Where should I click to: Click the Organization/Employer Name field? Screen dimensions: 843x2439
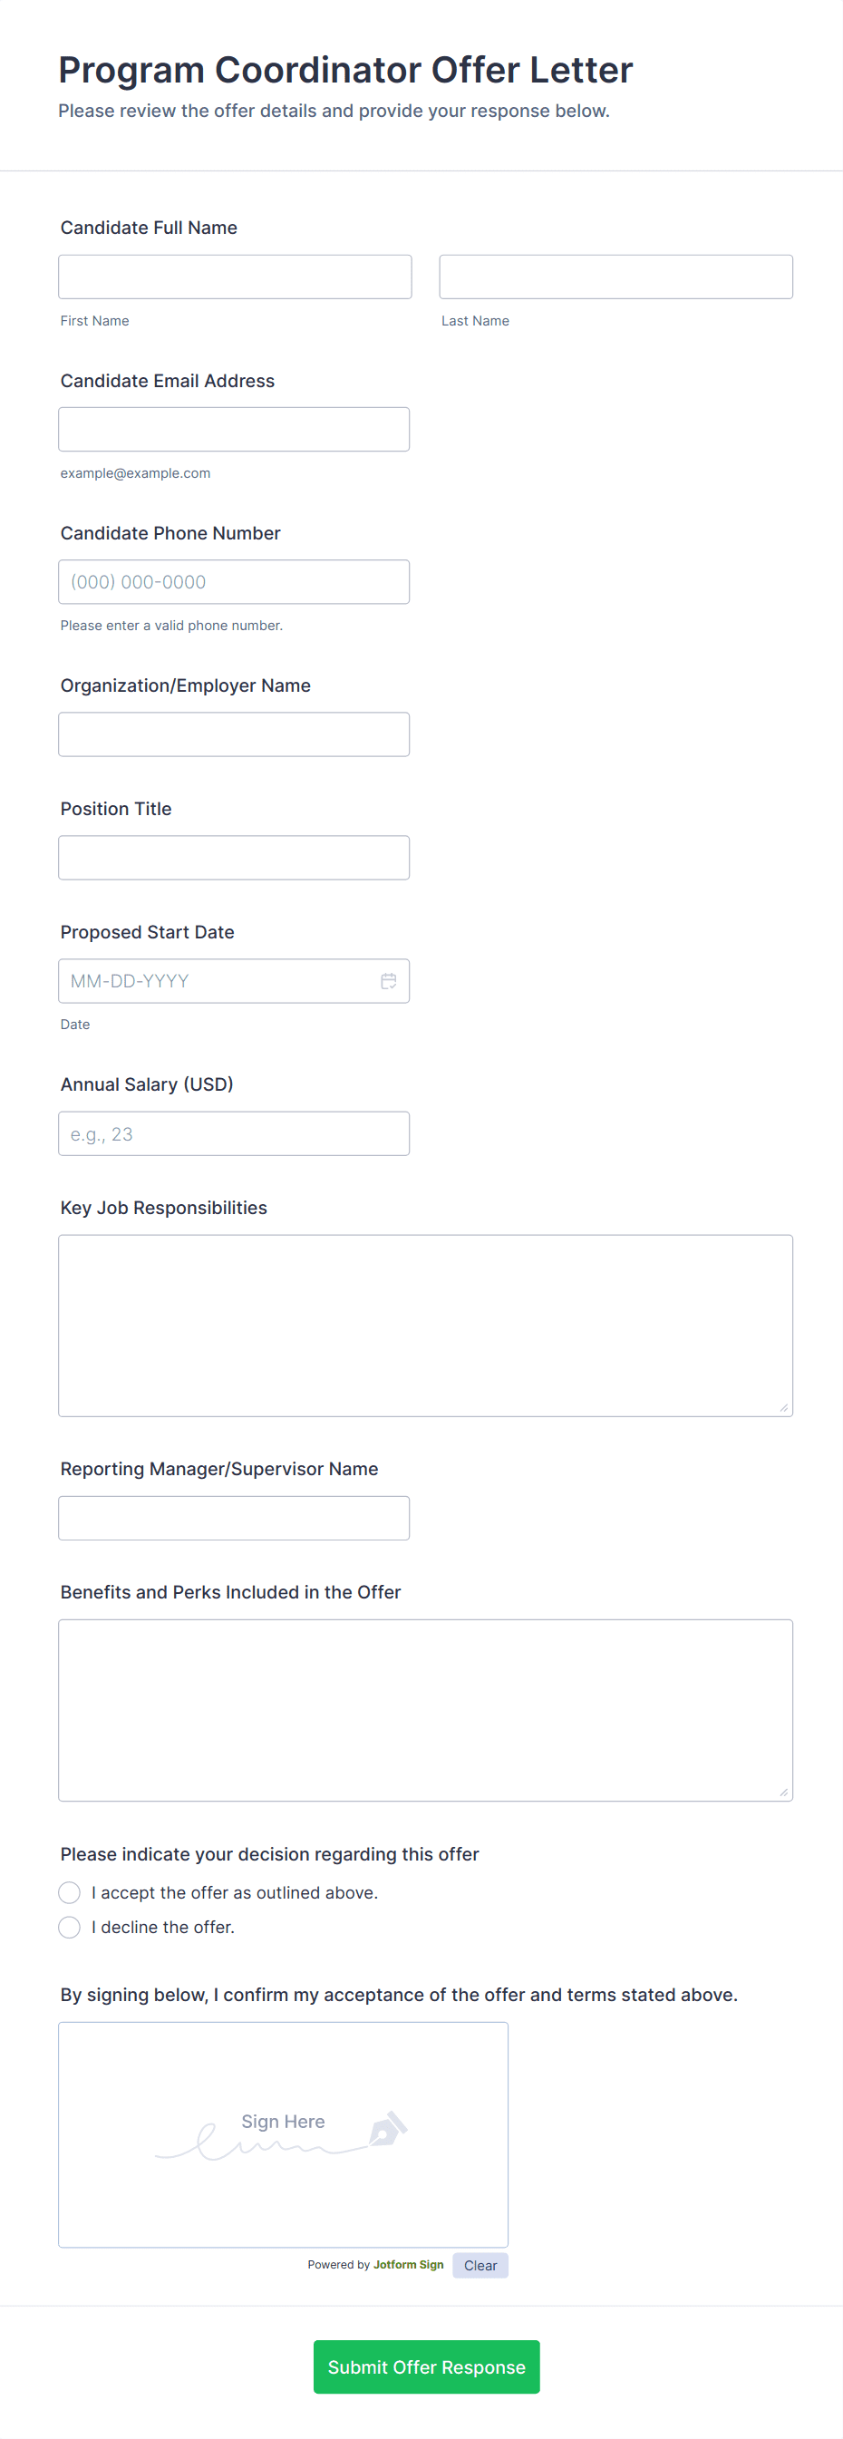(x=234, y=734)
